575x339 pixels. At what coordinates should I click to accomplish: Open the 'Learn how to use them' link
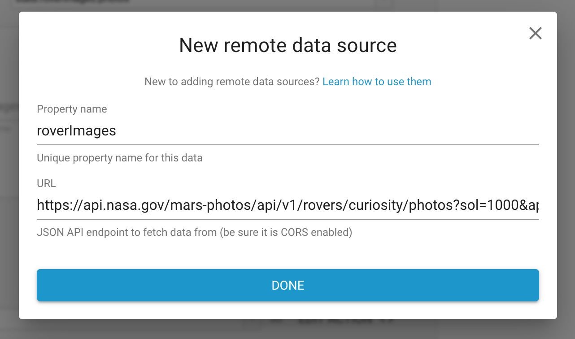click(x=376, y=82)
